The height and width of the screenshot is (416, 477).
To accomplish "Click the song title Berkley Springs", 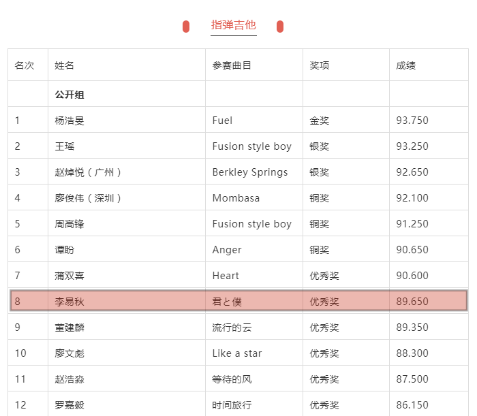I will point(250,172).
